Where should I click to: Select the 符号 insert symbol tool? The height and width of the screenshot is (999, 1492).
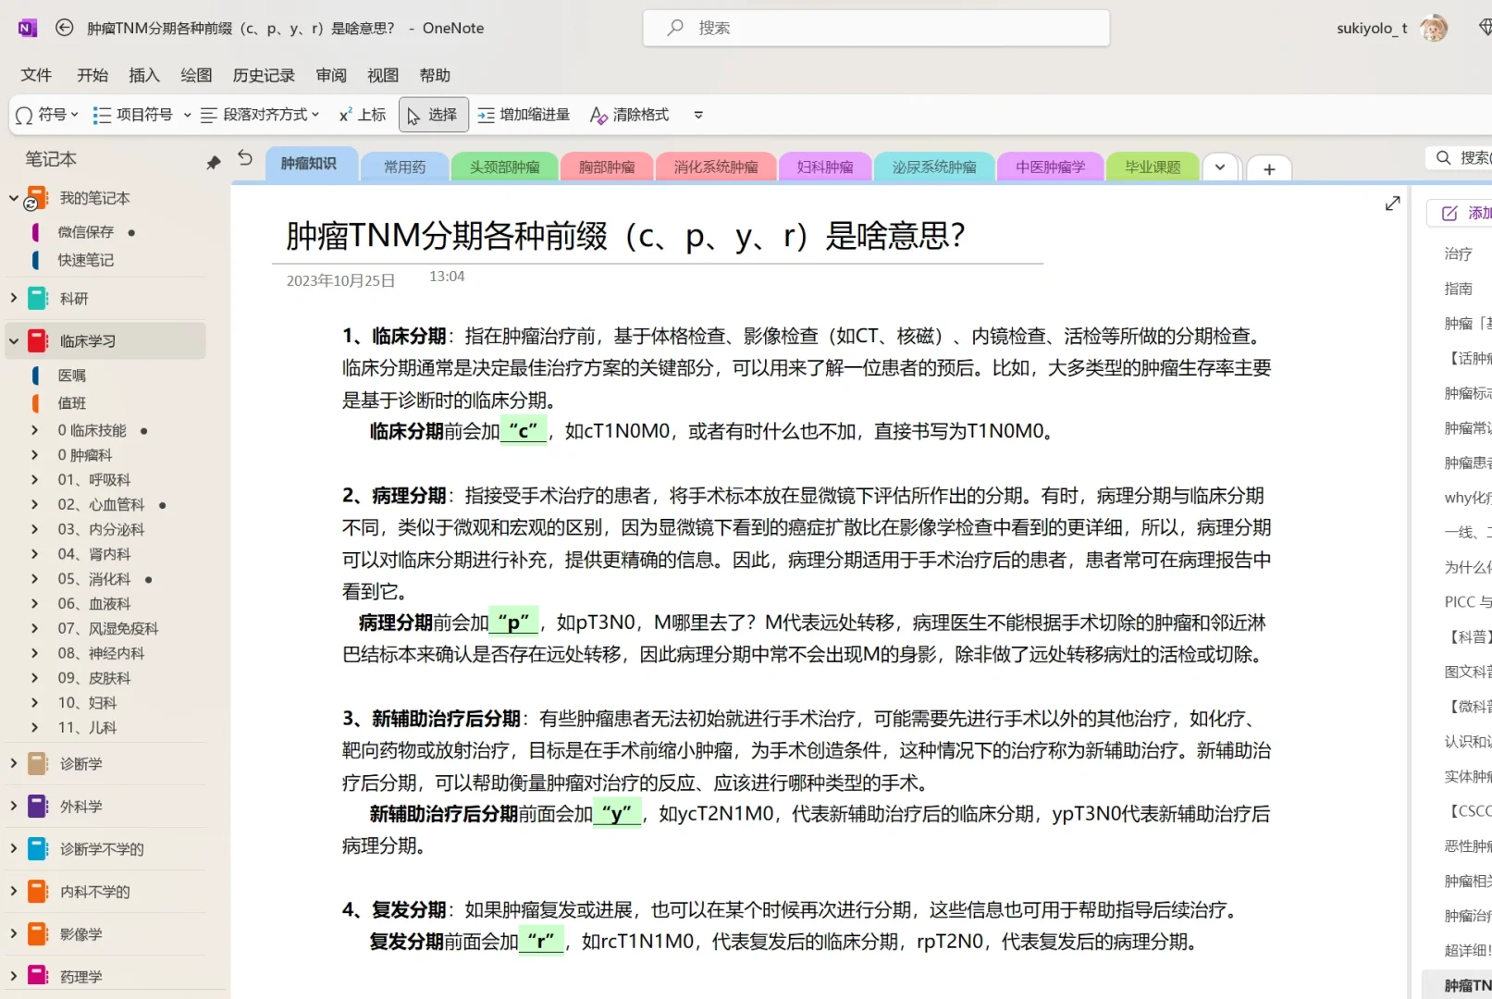point(45,114)
